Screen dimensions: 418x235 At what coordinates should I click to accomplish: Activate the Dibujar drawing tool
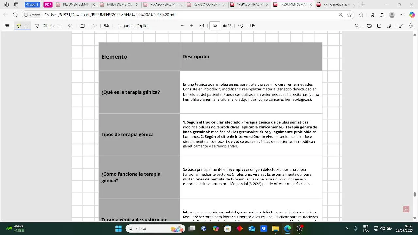(45, 26)
